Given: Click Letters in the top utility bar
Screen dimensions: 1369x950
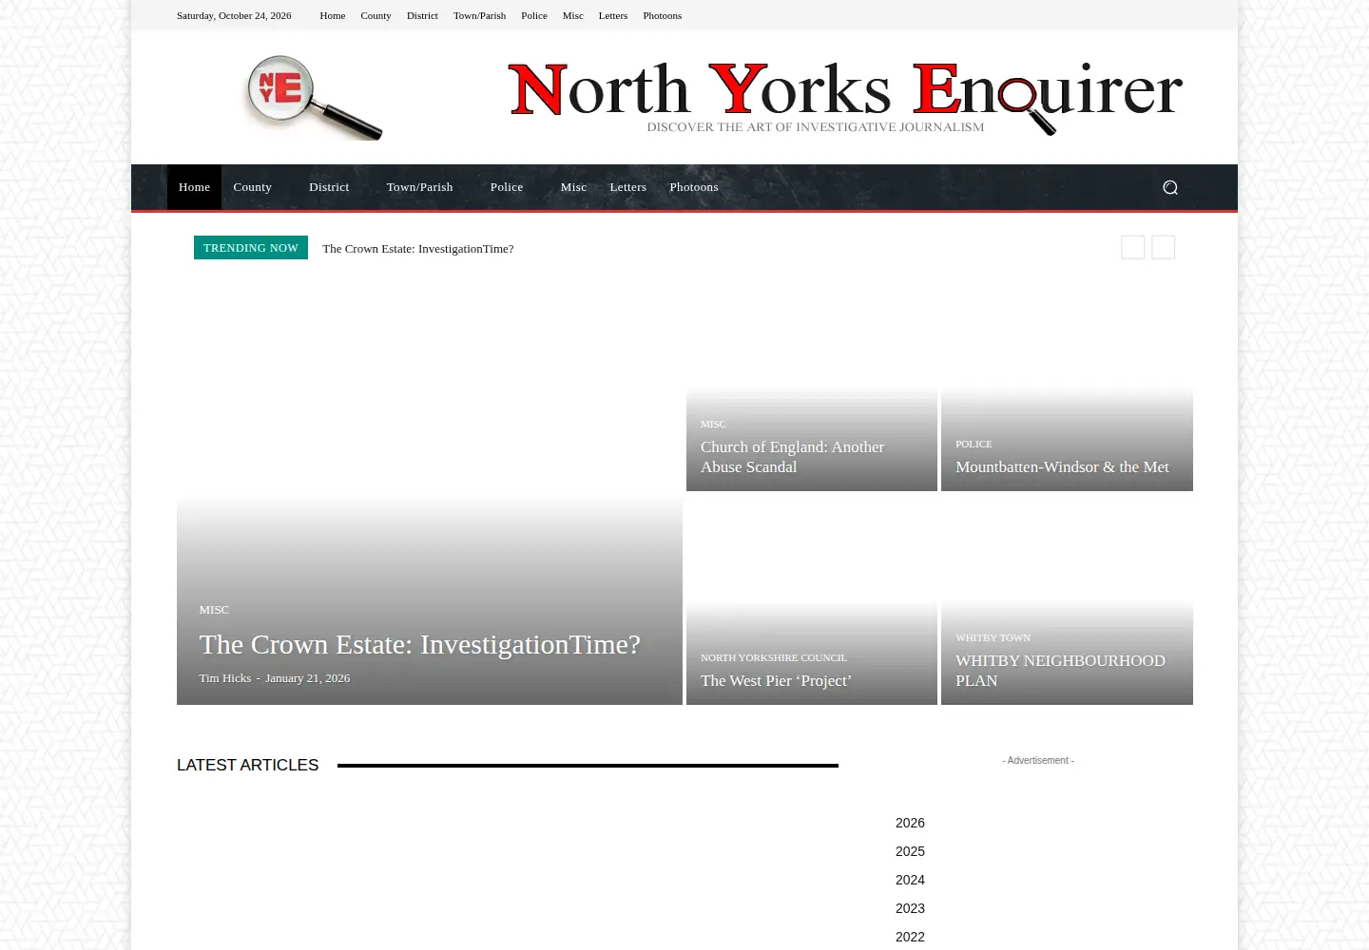Looking at the screenshot, I should click(x=613, y=15).
